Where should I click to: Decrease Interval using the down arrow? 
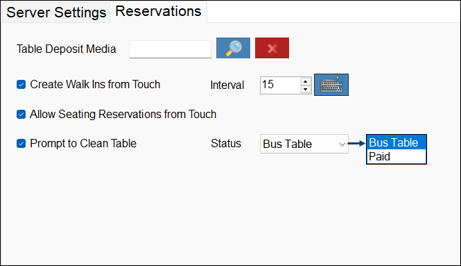click(306, 89)
